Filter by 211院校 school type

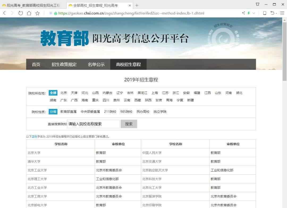pyautogui.click(x=110, y=112)
